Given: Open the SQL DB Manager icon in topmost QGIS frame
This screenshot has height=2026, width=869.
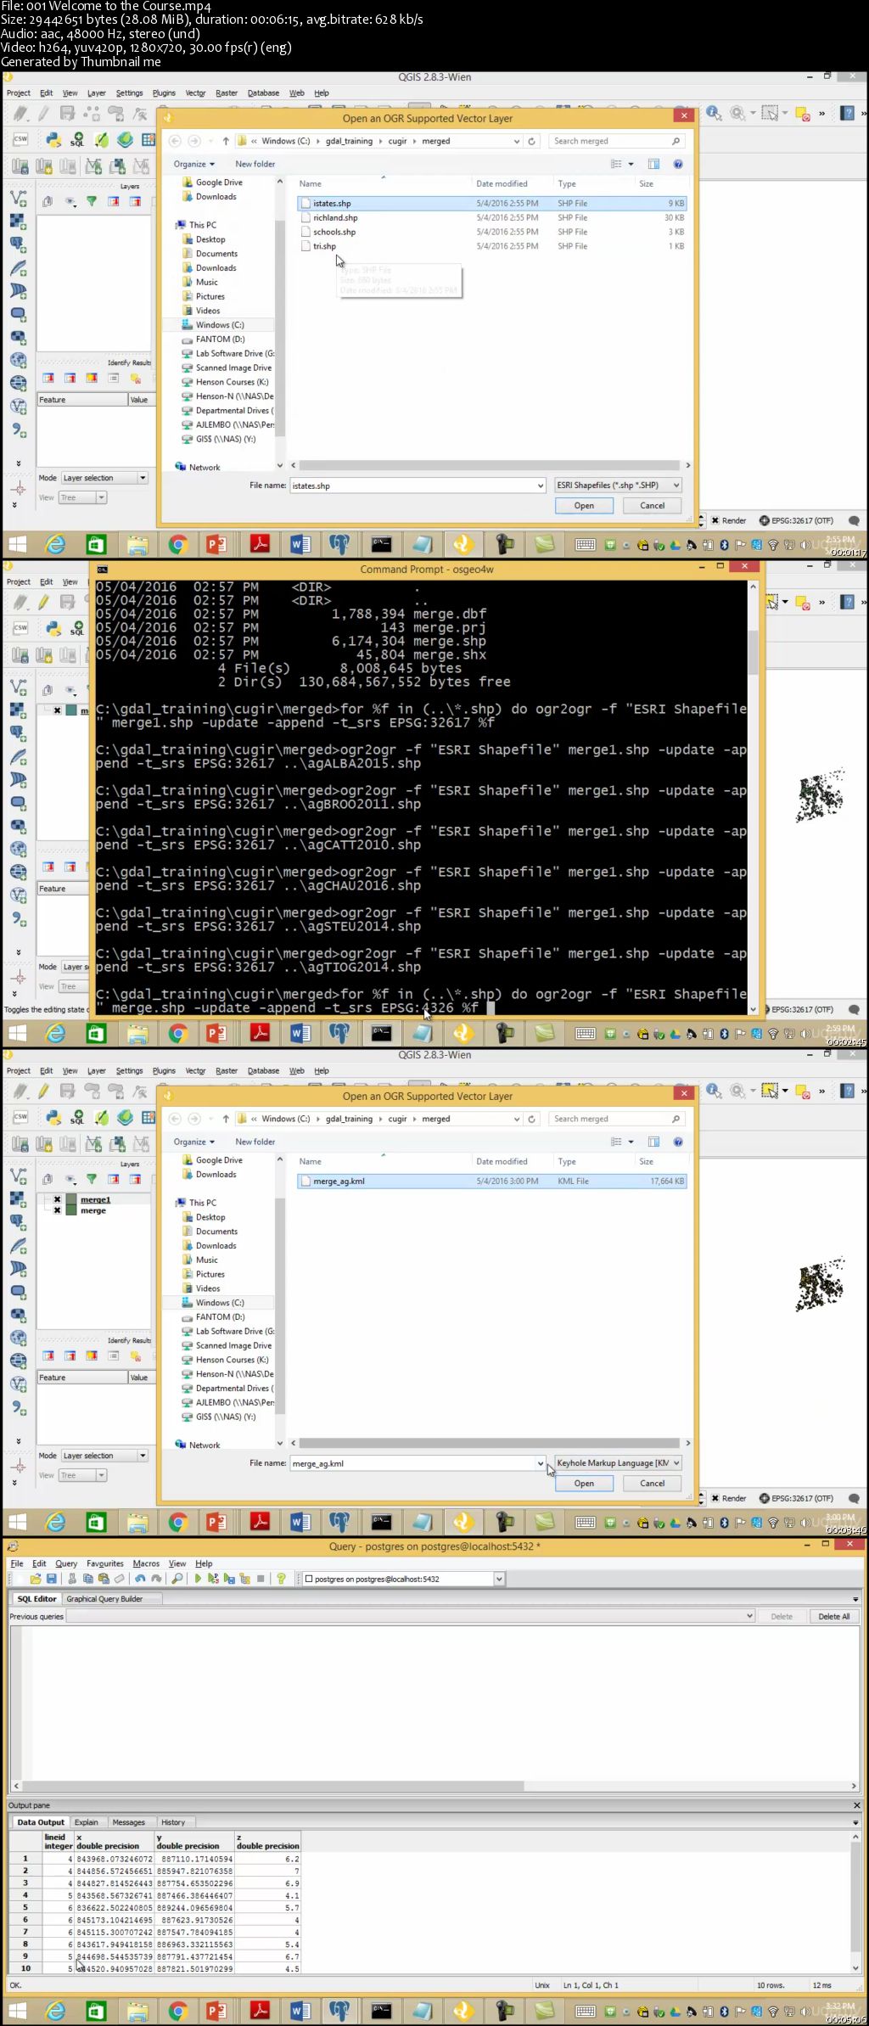Looking at the screenshot, I should click(x=77, y=139).
